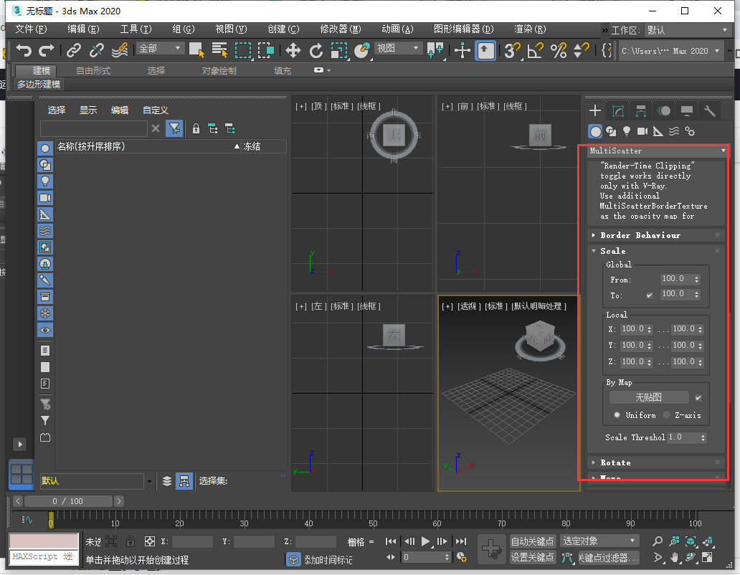Open the 选定对象 key filter dropdown
Screen dimensions: 740x575
(599, 541)
